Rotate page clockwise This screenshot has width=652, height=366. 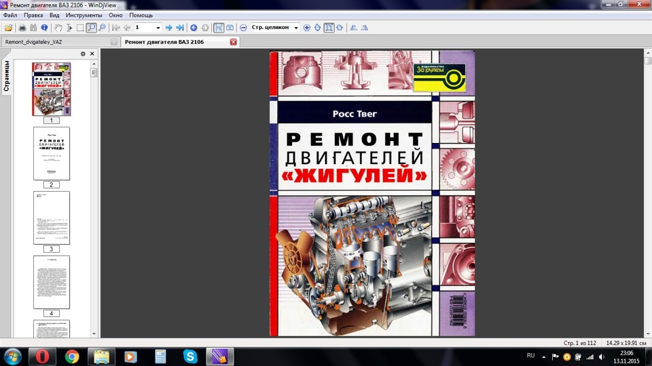(x=365, y=28)
